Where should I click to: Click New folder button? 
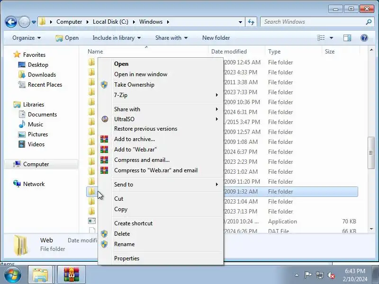216,38
